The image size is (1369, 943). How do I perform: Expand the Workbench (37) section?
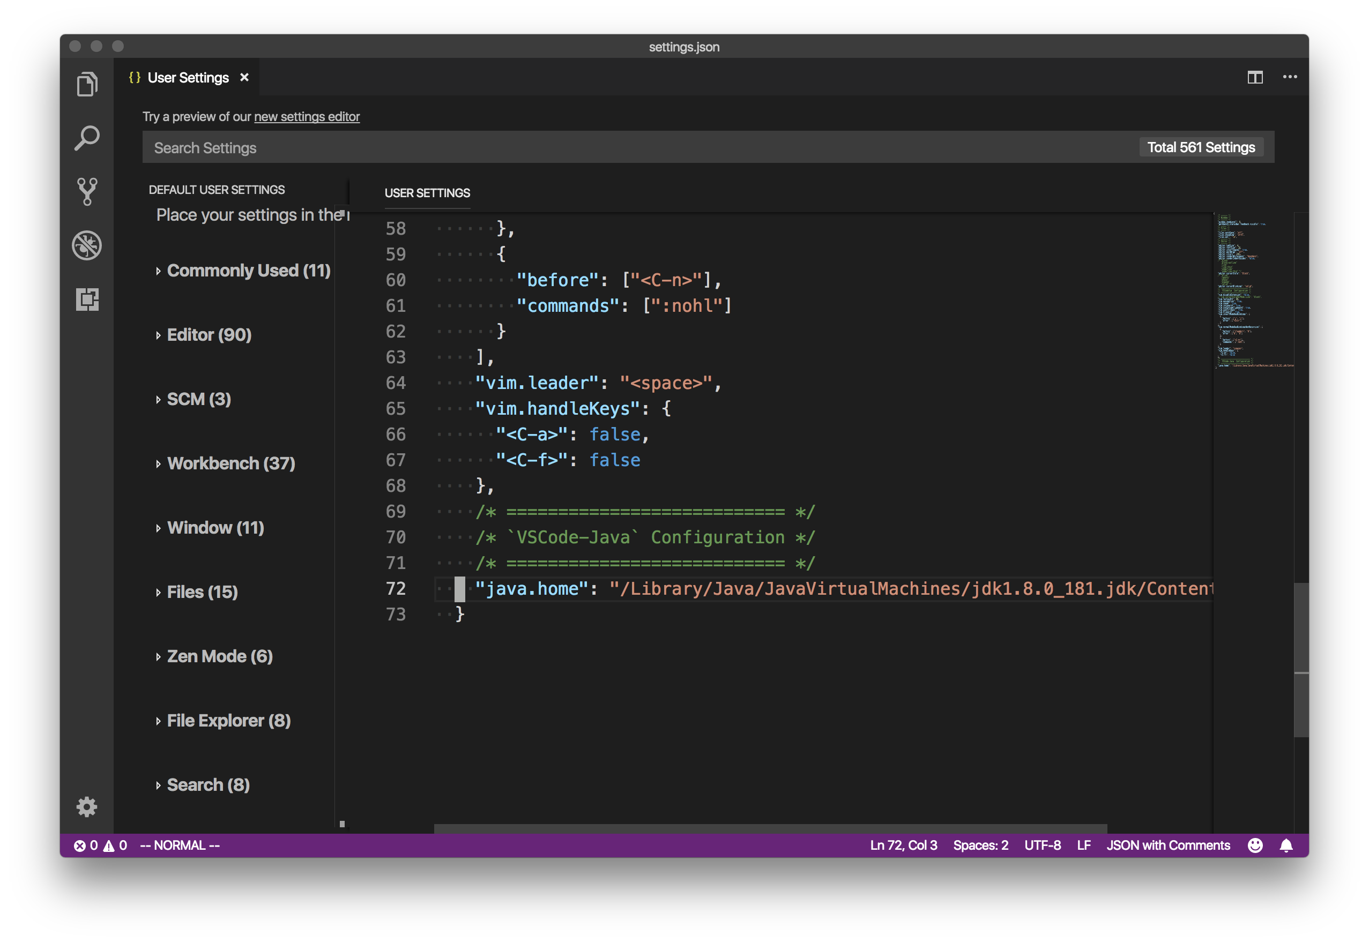(x=230, y=463)
